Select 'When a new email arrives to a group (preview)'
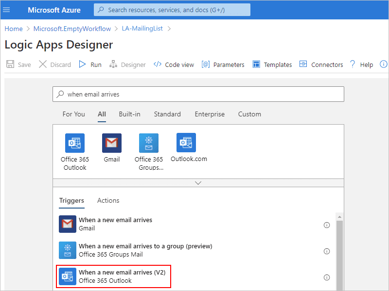 pos(145,246)
